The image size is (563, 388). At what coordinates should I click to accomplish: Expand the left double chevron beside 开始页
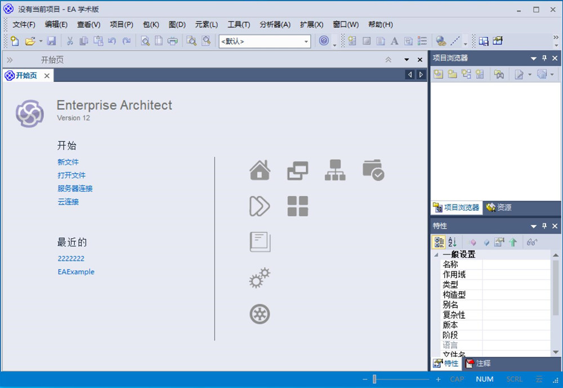tap(10, 60)
